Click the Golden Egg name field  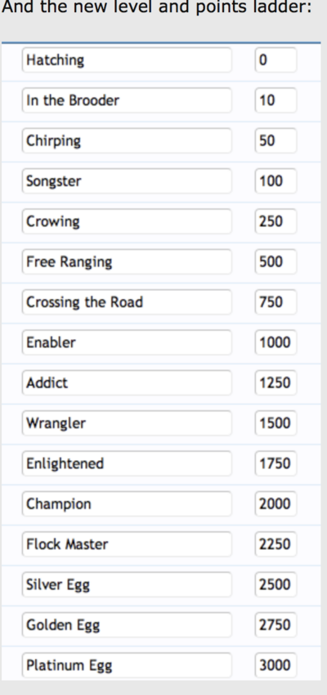[x=127, y=625]
